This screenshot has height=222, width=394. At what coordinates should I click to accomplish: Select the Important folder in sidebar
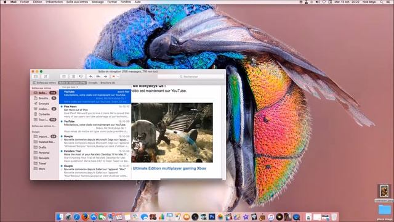tap(45, 136)
